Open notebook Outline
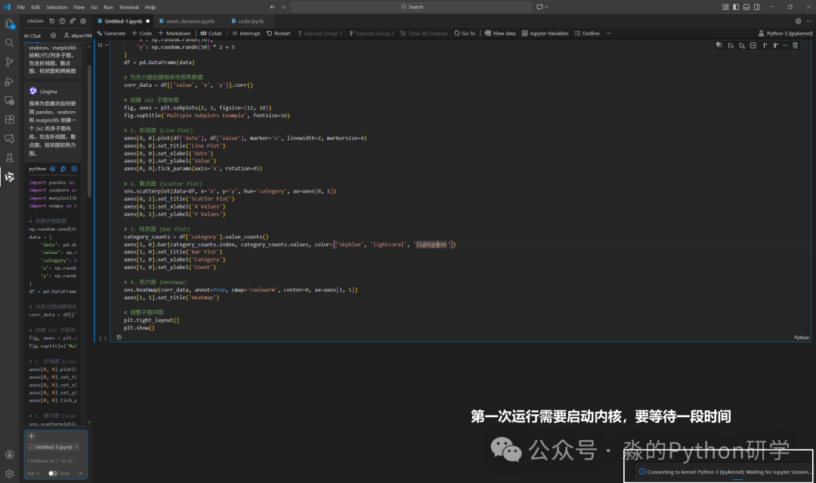816x483 pixels. click(587, 33)
